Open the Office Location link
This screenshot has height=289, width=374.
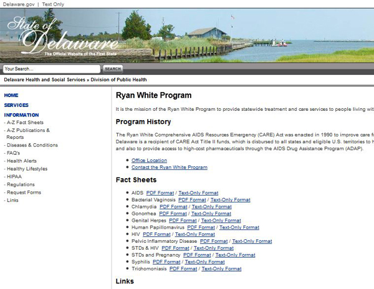point(150,160)
